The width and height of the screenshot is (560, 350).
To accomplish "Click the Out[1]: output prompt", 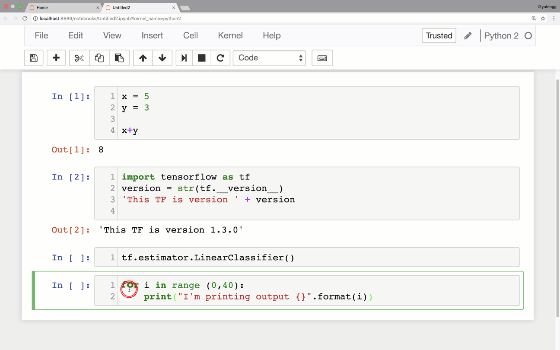I will point(71,150).
